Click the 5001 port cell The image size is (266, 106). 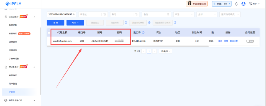pos(82,41)
